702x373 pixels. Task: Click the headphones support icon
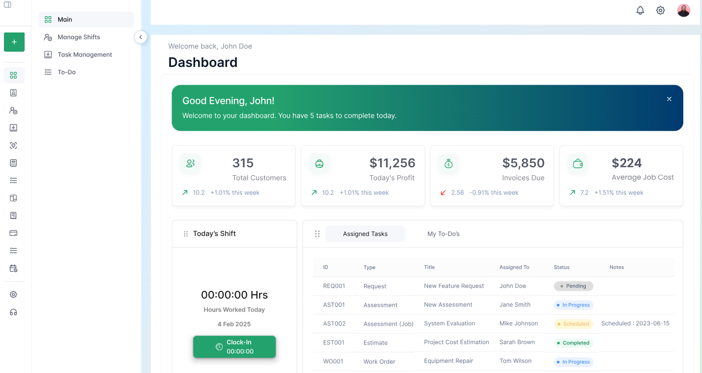pos(14,311)
